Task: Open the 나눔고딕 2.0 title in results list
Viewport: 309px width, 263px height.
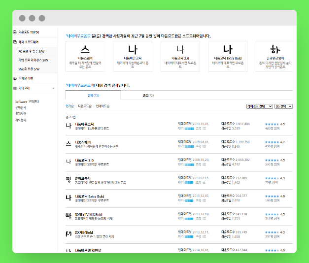Action: 84,161
